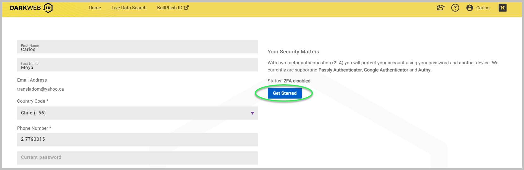Click the 2FA disabled status text
Image resolution: width=524 pixels, height=170 pixels.
(297, 81)
